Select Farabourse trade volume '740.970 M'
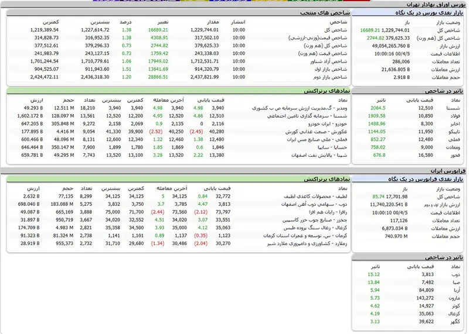 click(x=396, y=236)
